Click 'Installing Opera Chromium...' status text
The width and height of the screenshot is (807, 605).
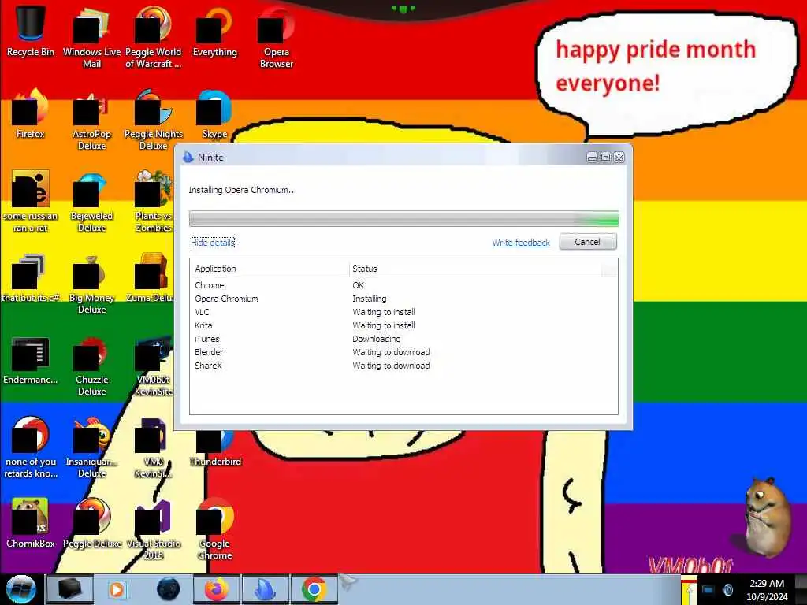[x=243, y=190]
